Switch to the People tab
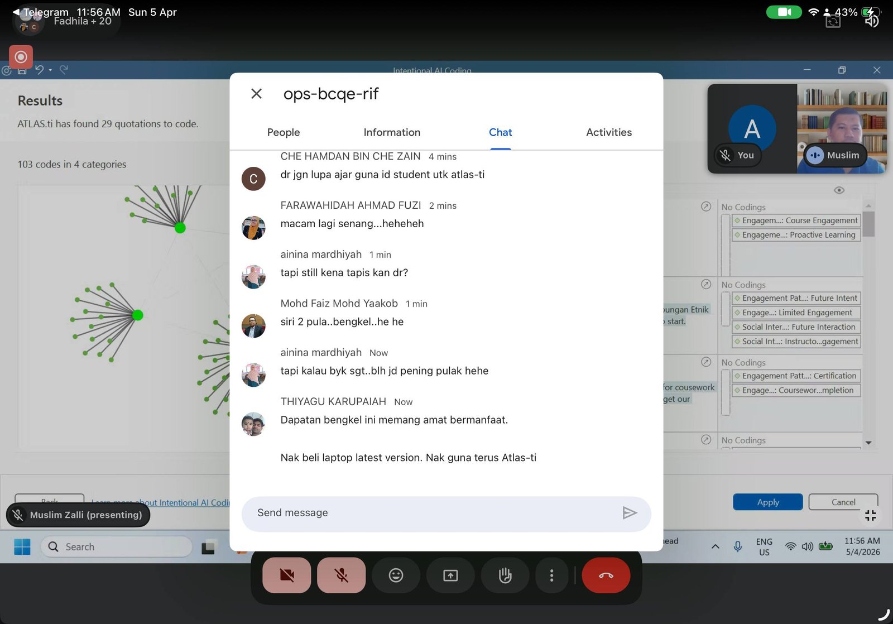Image resolution: width=893 pixels, height=624 pixels. (x=284, y=133)
